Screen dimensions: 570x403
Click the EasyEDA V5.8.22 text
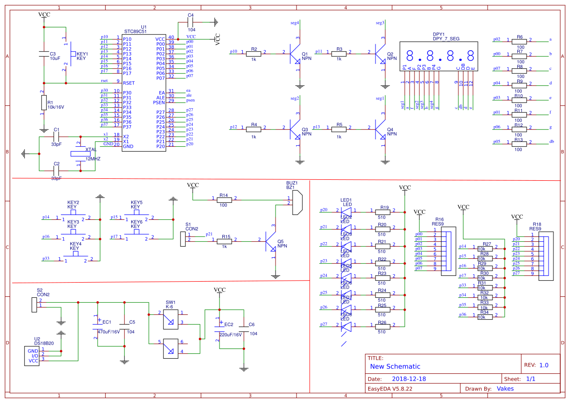(390, 389)
